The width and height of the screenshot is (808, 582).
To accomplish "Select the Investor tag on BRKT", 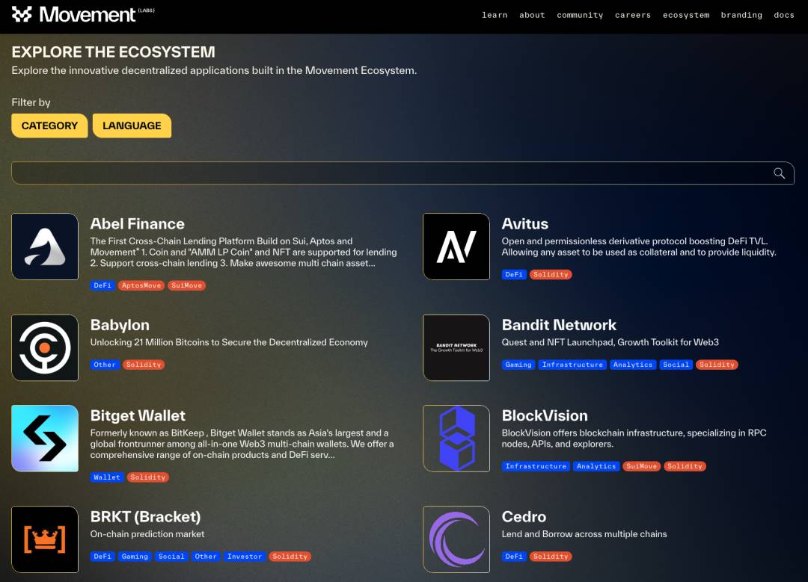I will click(x=245, y=557).
